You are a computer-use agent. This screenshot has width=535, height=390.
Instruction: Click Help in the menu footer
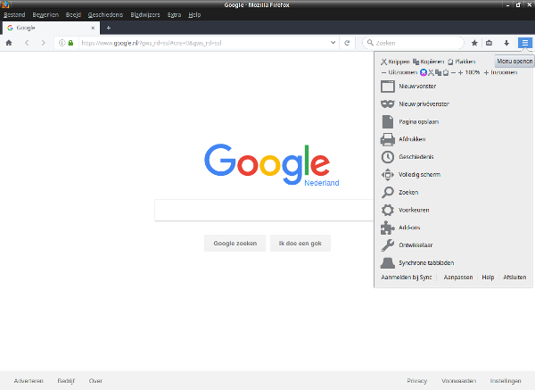pos(488,278)
